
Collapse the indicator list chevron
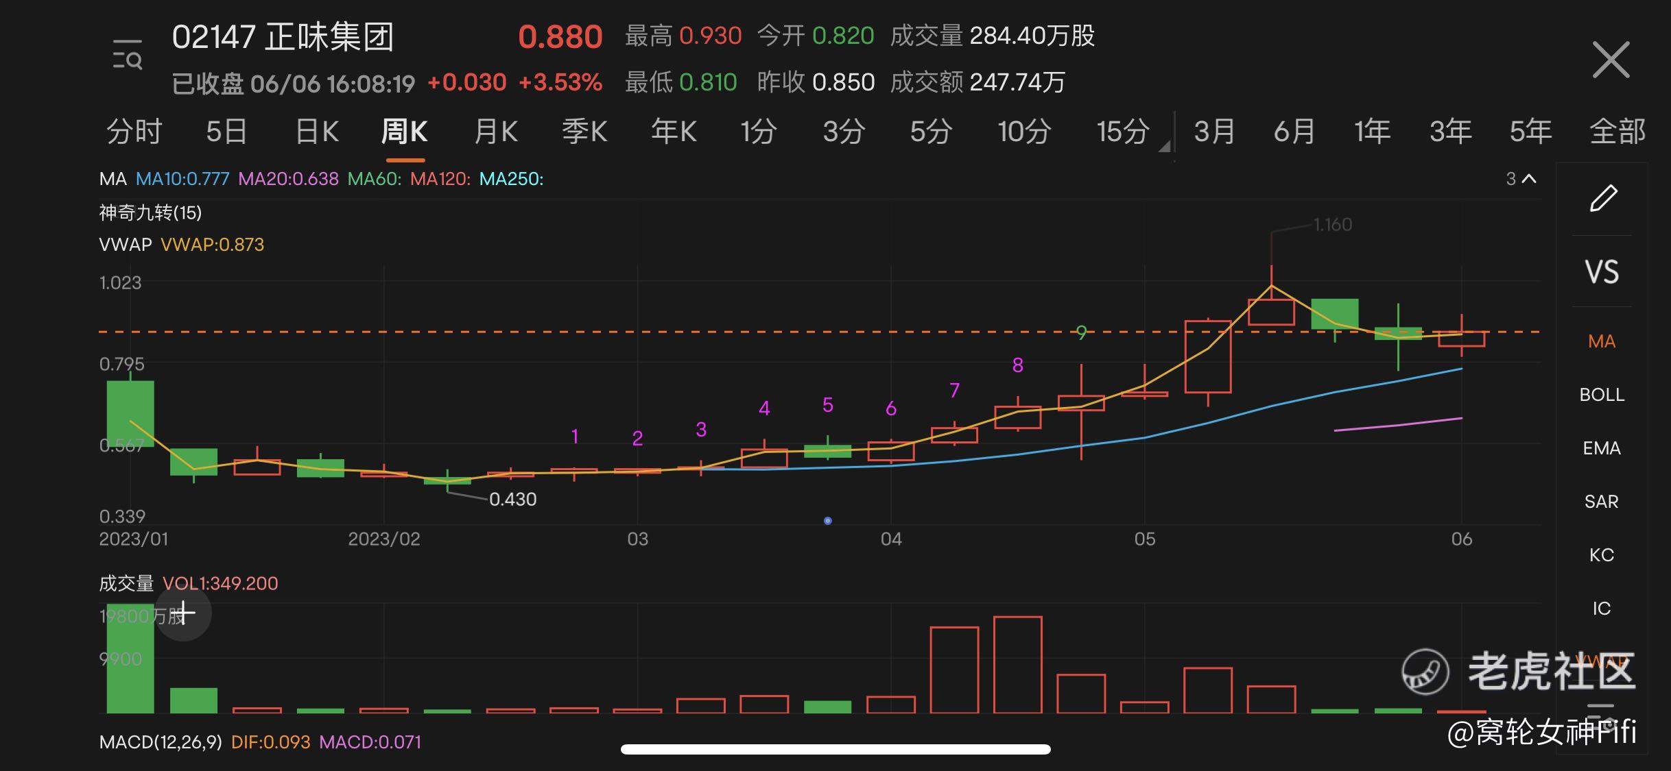[1529, 179]
